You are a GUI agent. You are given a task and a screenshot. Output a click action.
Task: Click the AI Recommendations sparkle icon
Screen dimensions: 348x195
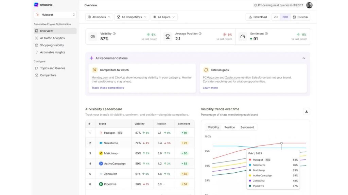[x=91, y=58]
